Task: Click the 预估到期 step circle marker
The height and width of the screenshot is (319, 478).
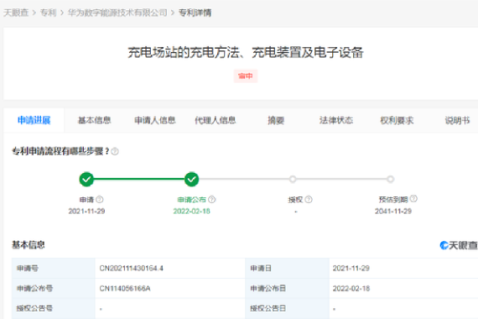Action: tap(390, 179)
